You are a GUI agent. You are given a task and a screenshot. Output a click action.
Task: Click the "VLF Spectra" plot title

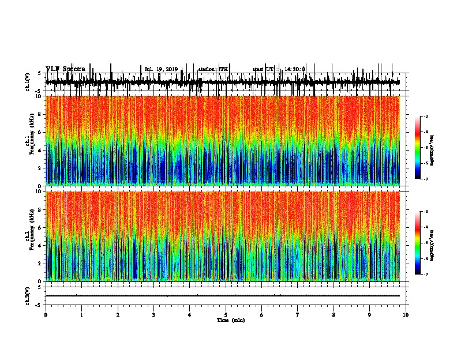pos(65,69)
